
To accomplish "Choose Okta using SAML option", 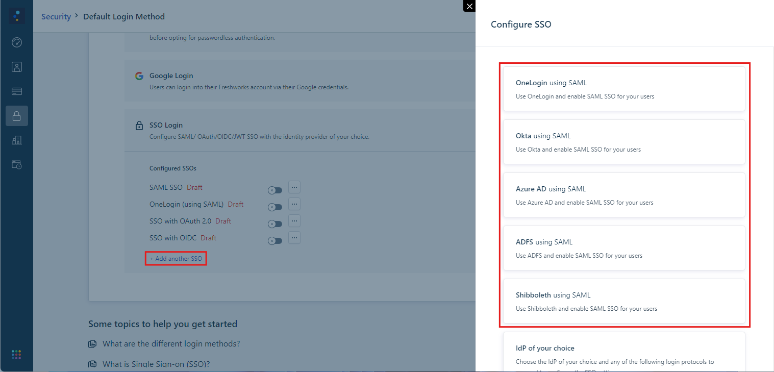I will [624, 142].
